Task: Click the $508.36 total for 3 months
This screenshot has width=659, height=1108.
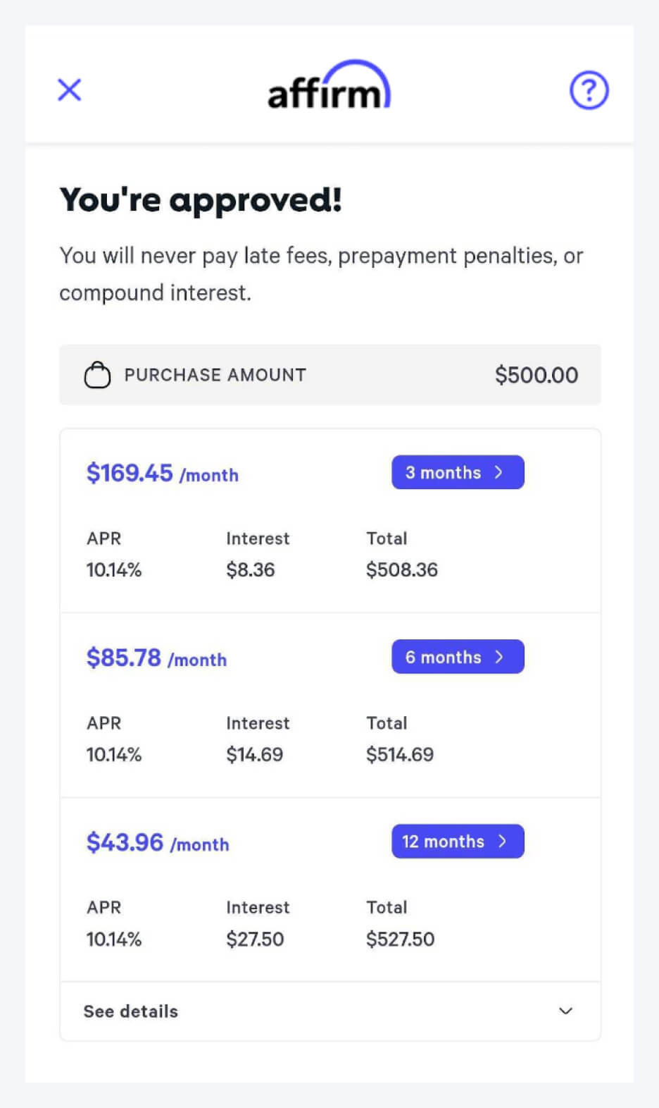Action: (401, 570)
